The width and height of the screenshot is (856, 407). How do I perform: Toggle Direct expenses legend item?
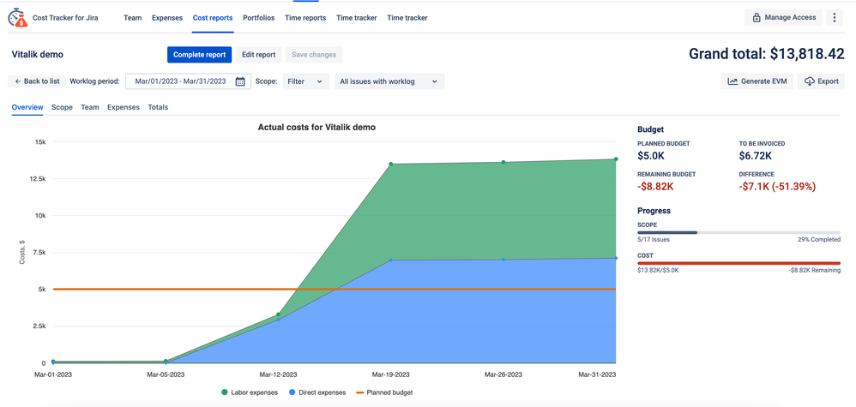tap(316, 392)
